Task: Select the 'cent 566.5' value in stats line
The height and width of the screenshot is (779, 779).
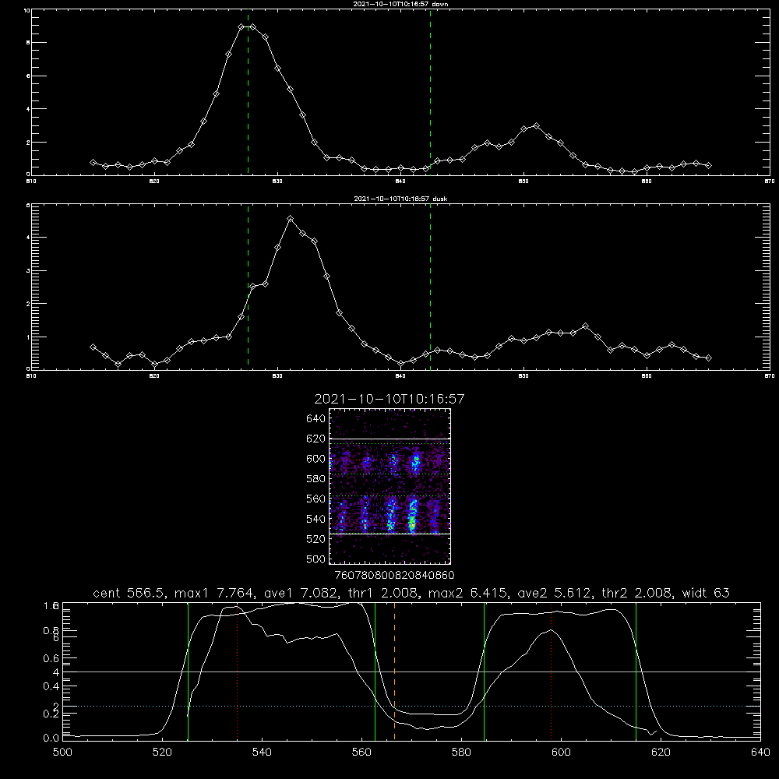Action: coord(130,593)
